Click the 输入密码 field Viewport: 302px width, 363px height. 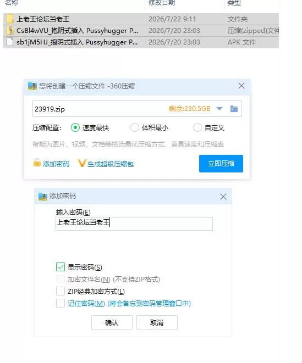point(134,224)
